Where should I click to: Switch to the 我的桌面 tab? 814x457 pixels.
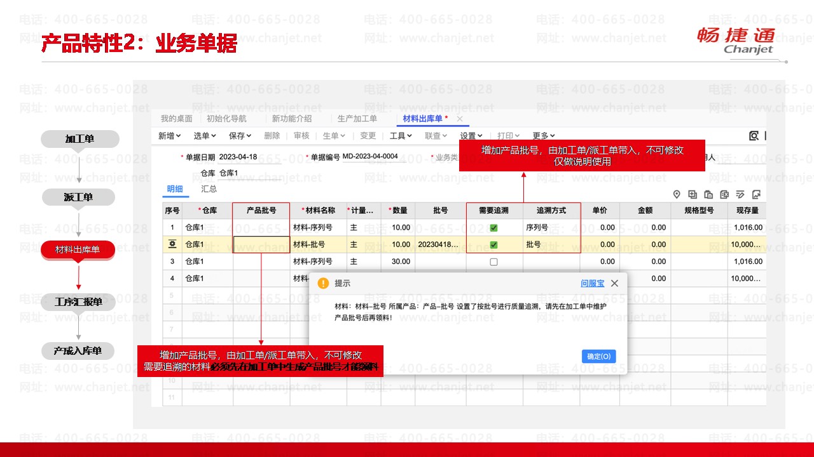176,119
